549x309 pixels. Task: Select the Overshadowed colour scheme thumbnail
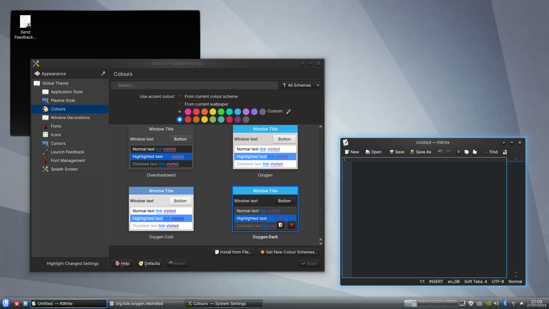tap(161, 147)
